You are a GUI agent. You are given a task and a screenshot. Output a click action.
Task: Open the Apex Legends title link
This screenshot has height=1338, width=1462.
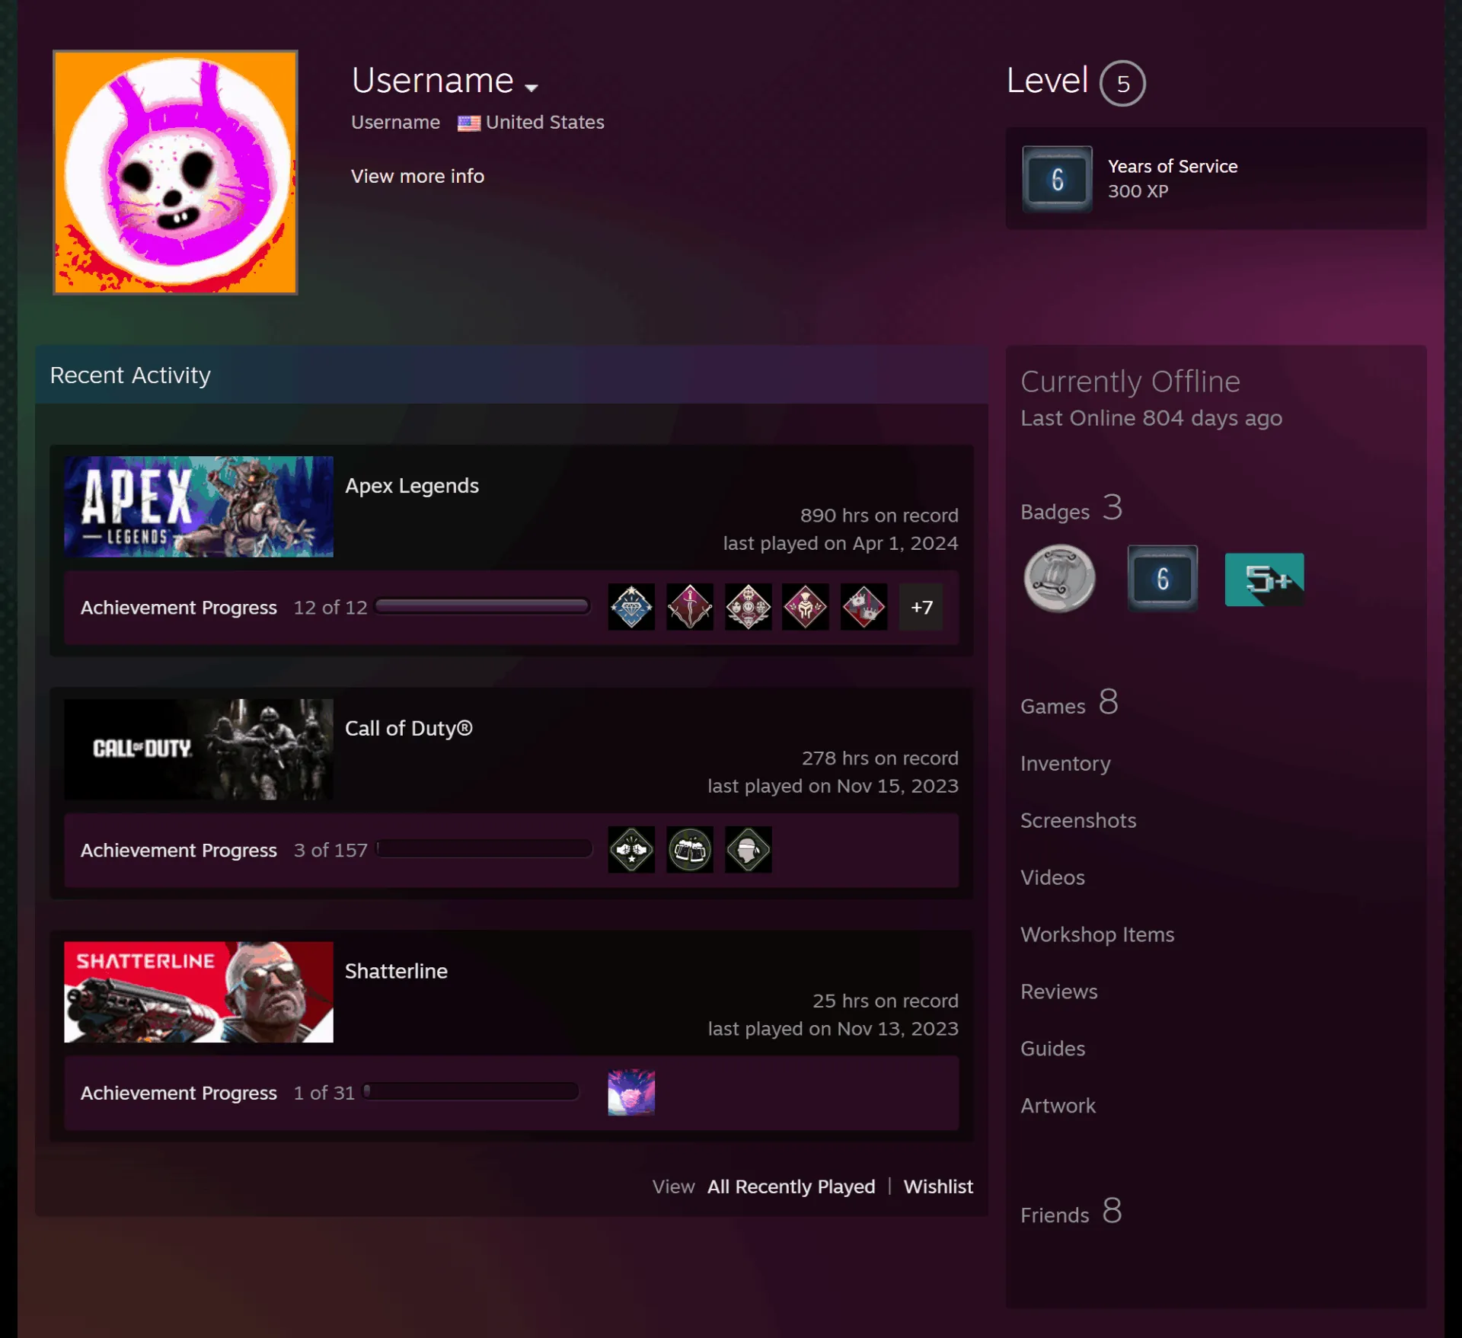[412, 486]
